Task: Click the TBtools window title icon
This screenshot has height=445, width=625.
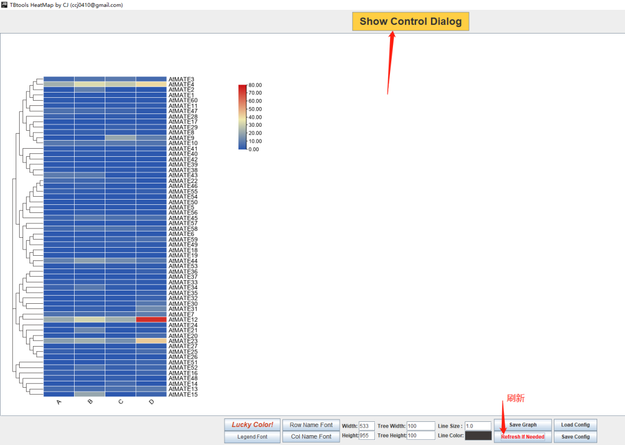Action: pos(5,5)
